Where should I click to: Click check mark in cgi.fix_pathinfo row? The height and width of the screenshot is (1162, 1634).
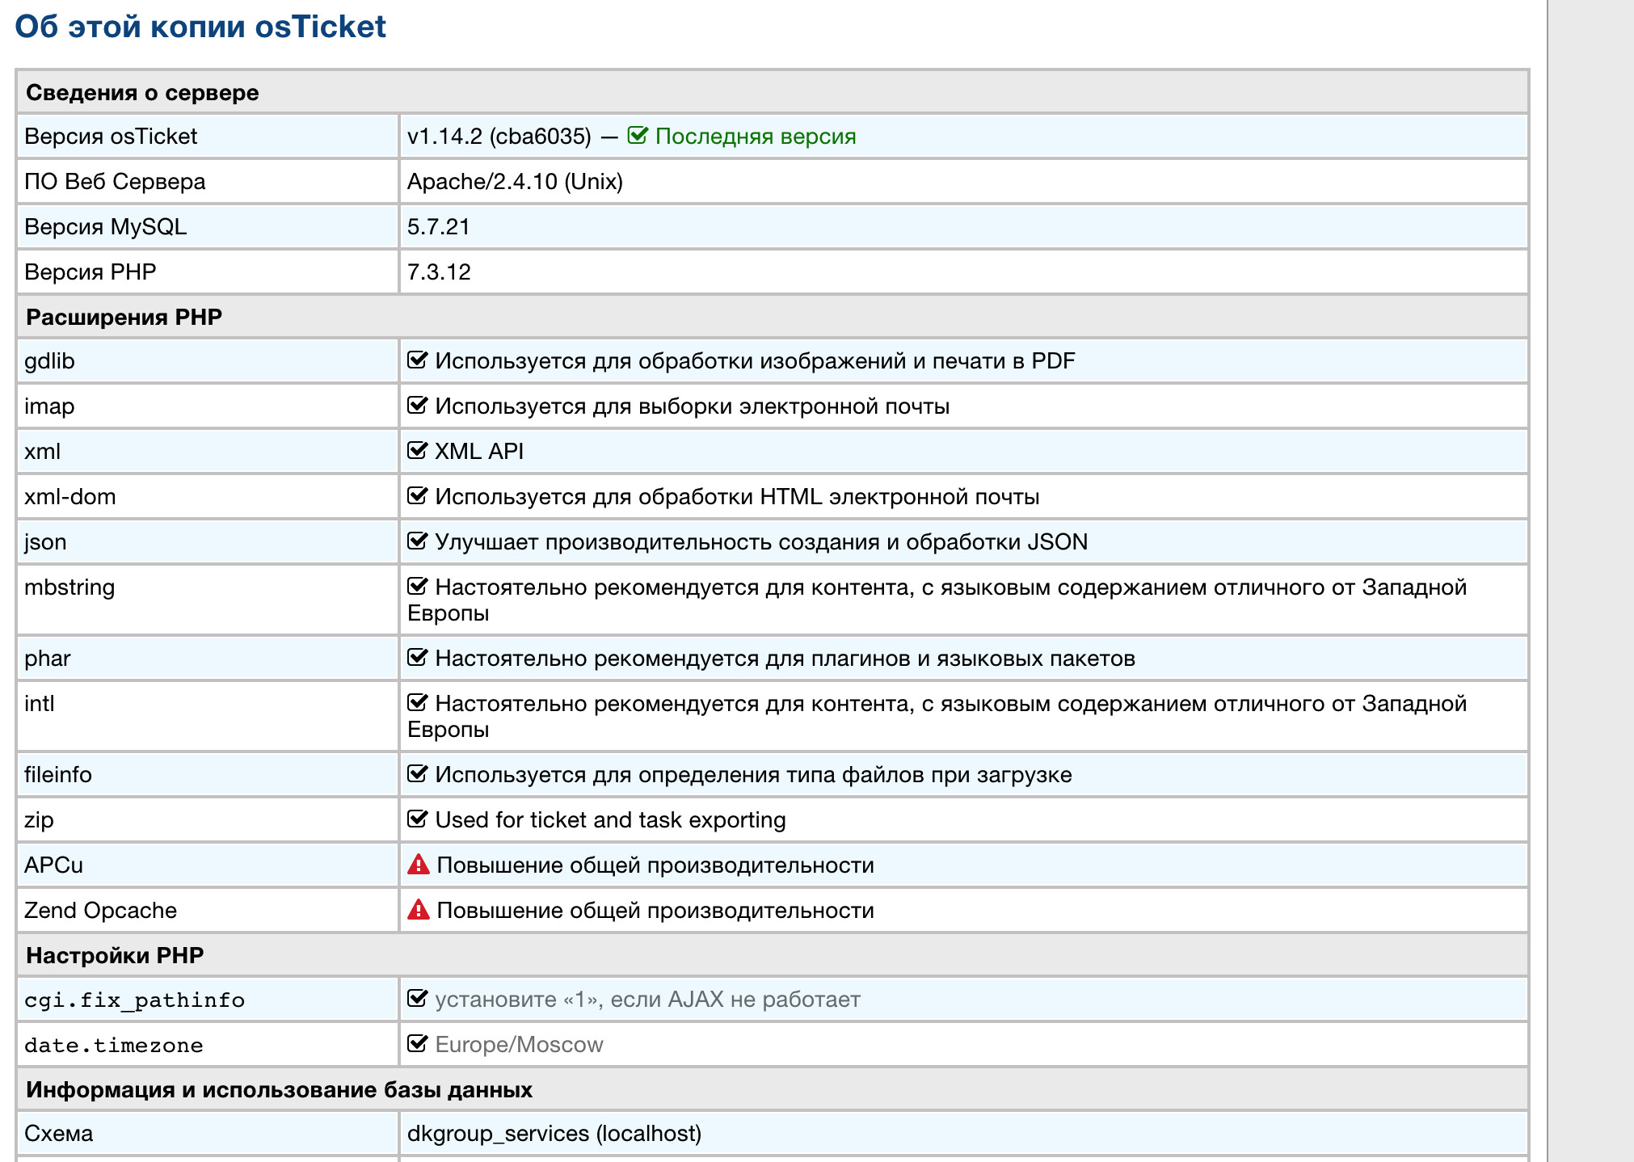[417, 999]
